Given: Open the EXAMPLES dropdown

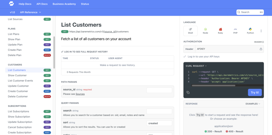Looking at the screenshot, I should (x=253, y=104).
